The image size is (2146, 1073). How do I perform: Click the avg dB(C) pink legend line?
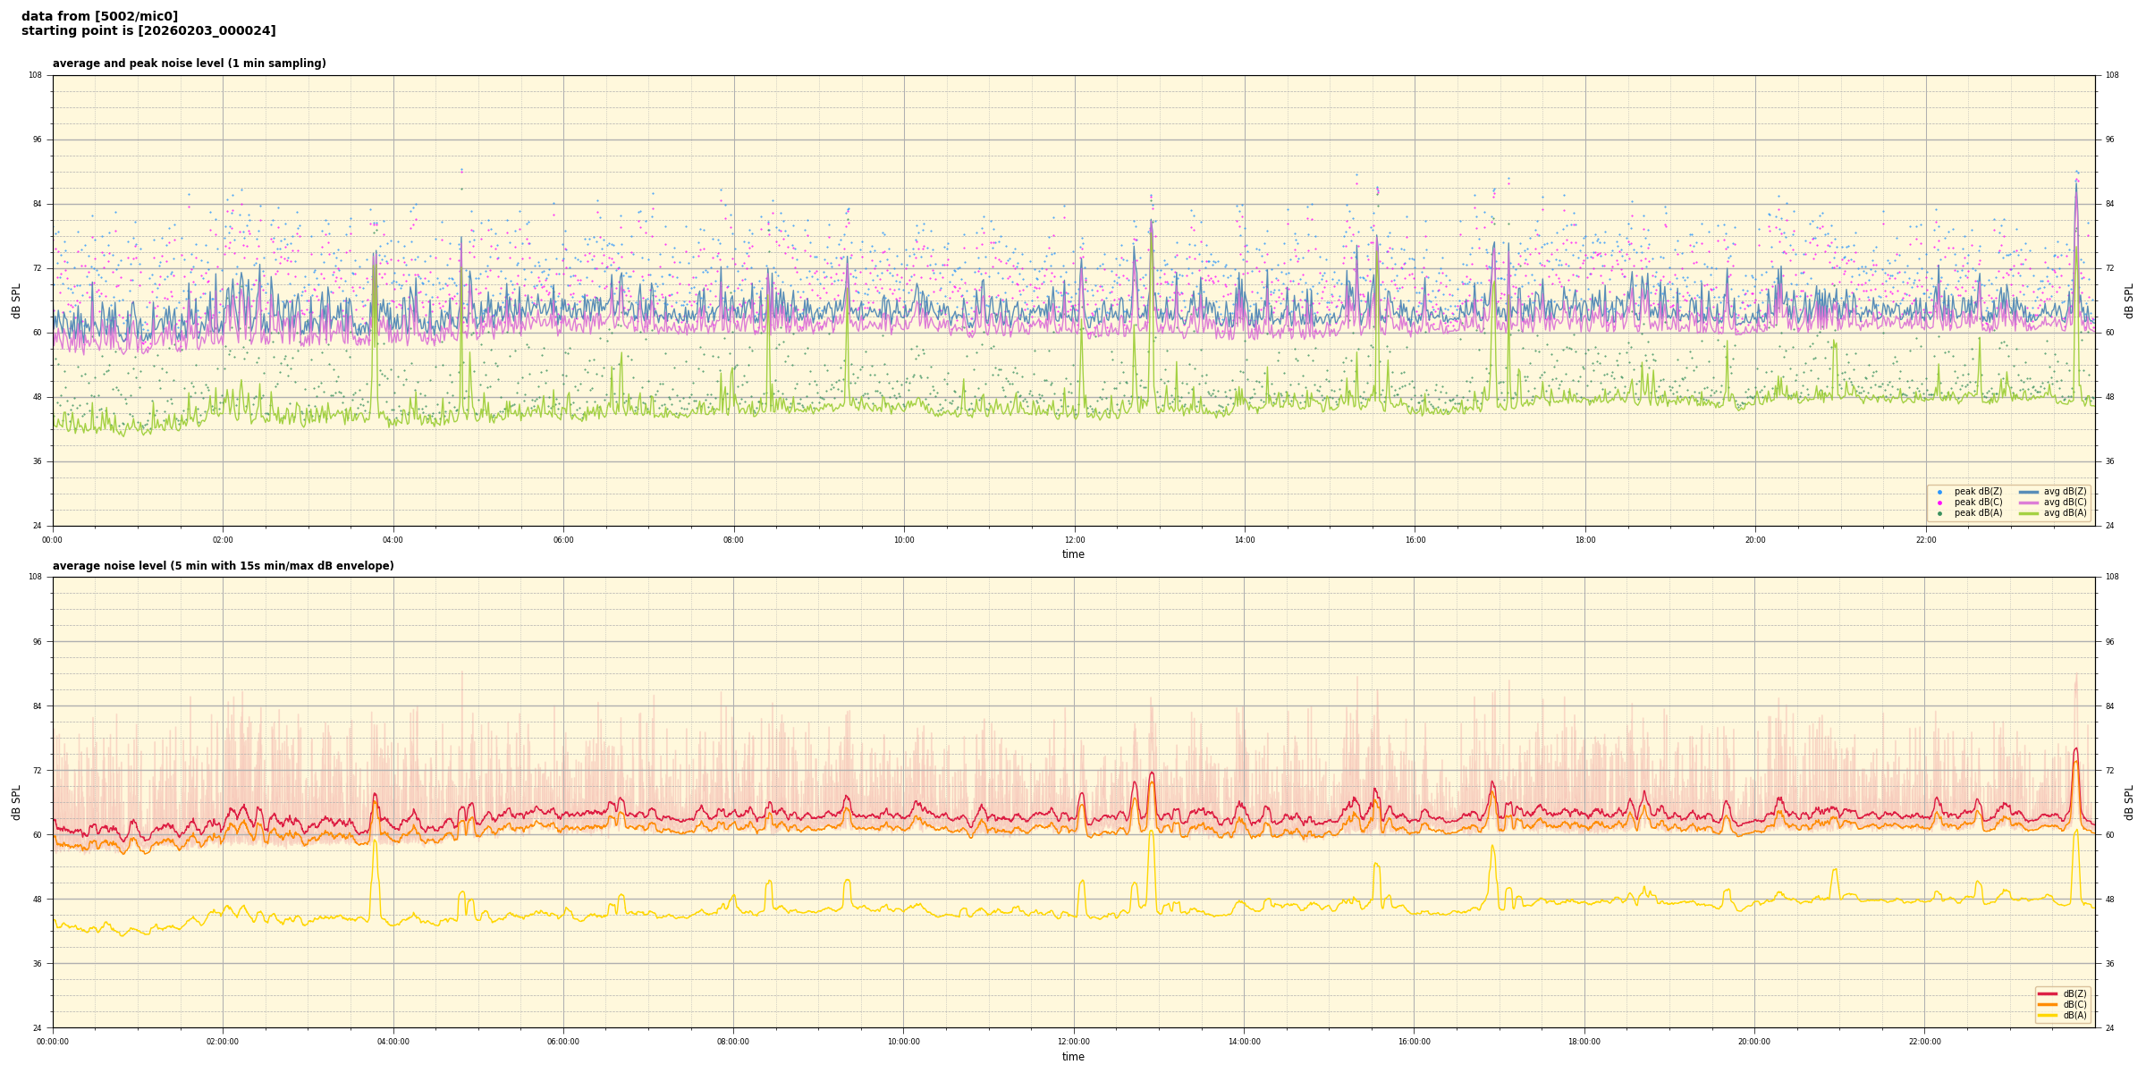click(2028, 503)
